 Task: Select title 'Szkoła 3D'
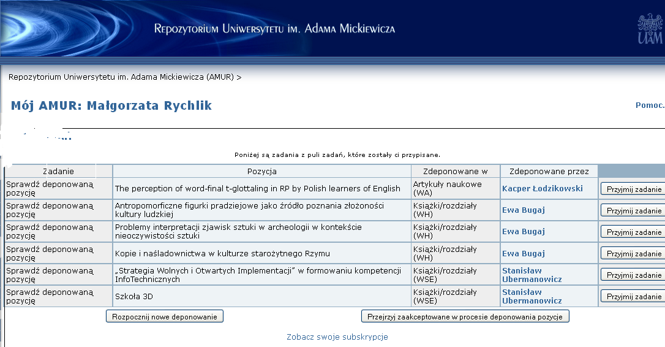(134, 297)
